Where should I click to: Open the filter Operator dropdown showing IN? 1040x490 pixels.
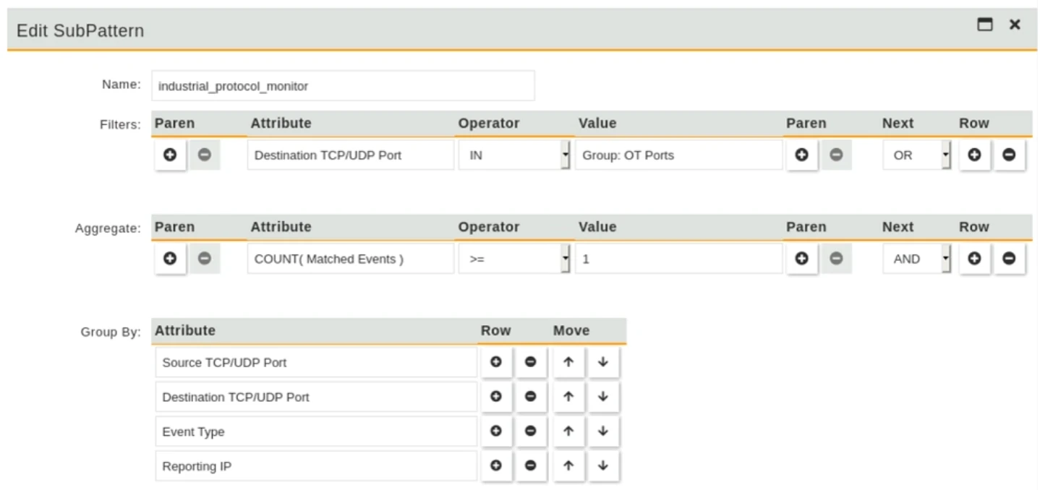coord(514,155)
